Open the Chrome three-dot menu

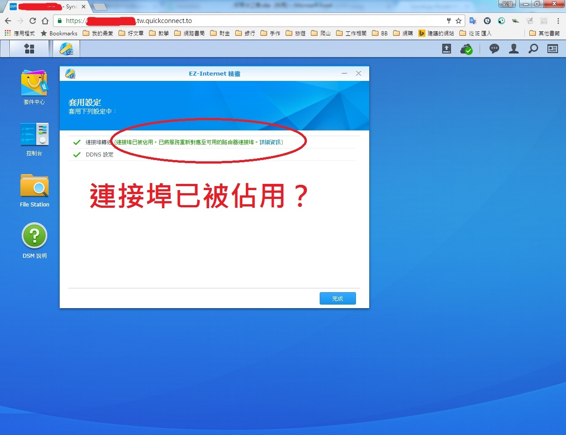tap(558, 21)
